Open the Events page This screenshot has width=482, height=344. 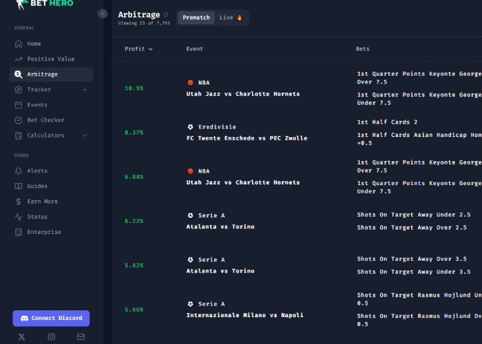point(52,105)
